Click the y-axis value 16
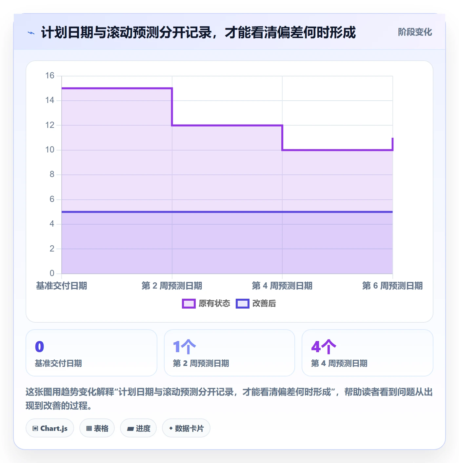Screen dimensions: 459x463 pos(50,76)
